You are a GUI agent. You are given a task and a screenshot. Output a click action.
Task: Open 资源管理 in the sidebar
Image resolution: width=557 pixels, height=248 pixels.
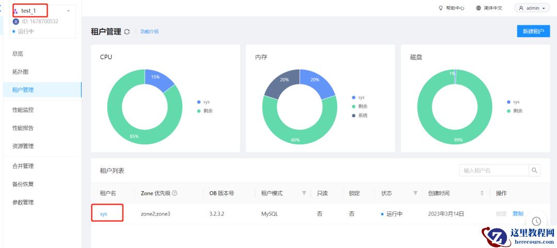pyautogui.click(x=23, y=146)
